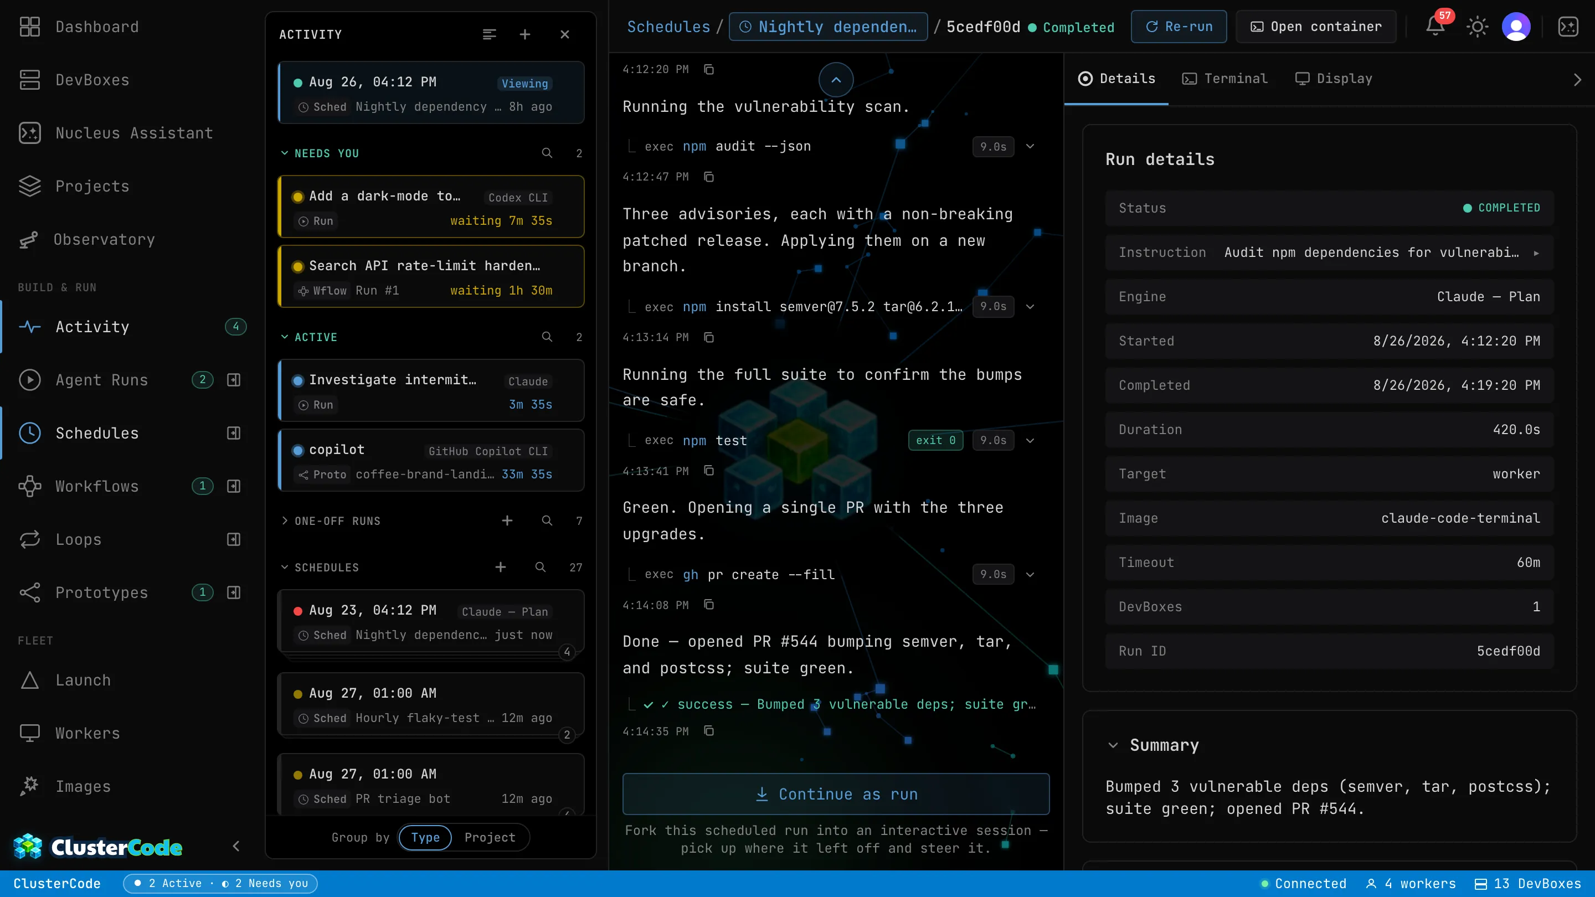
Task: Click Open container button
Action: (x=1316, y=27)
